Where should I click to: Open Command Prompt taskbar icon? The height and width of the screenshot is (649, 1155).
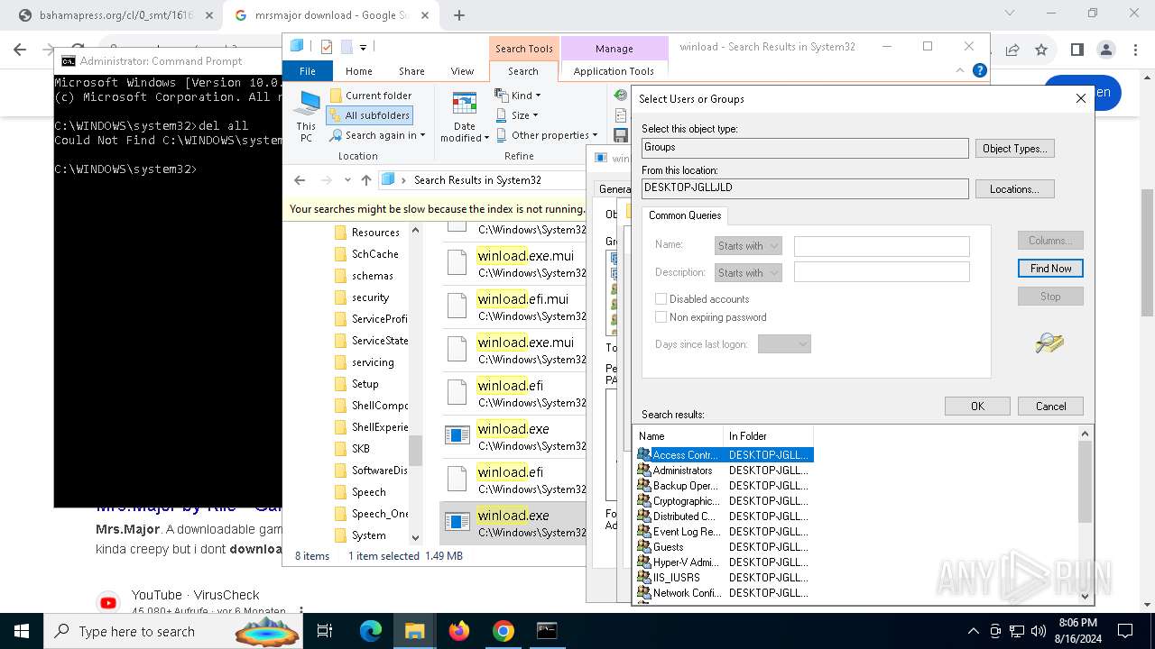547,631
